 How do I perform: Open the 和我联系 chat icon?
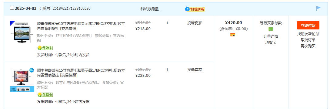tap(195, 9)
